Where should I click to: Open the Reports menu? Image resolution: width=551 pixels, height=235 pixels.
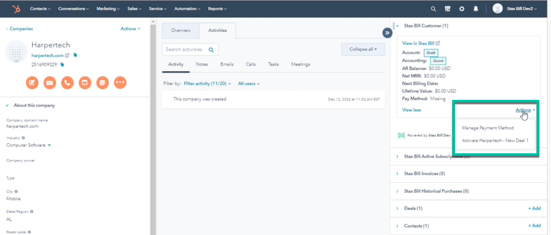click(x=217, y=9)
